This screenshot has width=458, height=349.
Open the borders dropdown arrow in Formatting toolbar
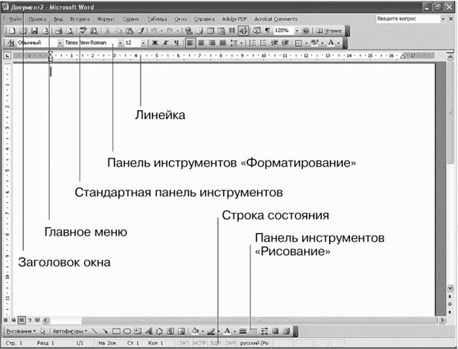pyautogui.click(x=306, y=43)
